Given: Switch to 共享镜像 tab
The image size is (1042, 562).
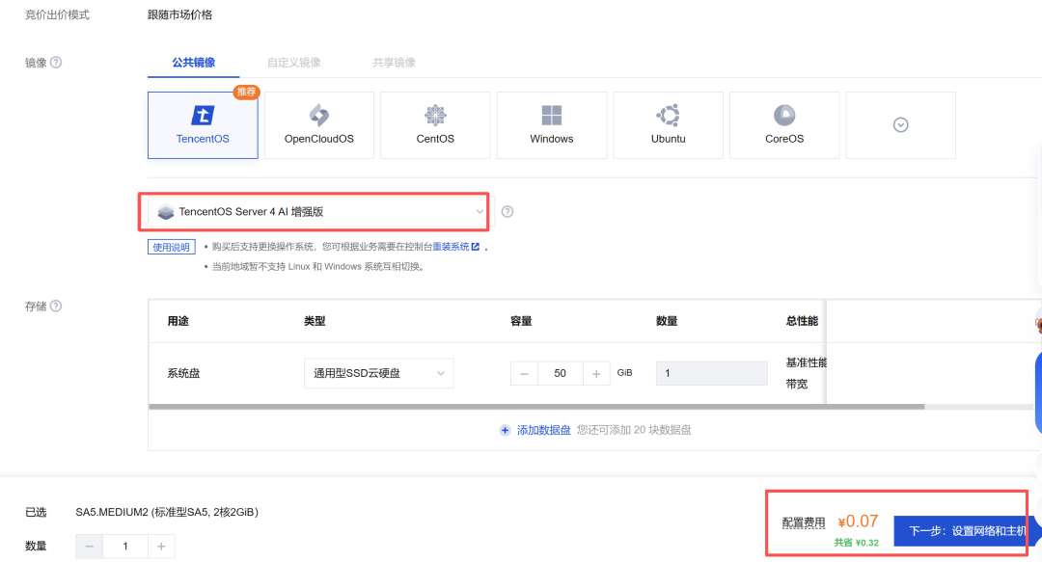Looking at the screenshot, I should click(x=394, y=63).
